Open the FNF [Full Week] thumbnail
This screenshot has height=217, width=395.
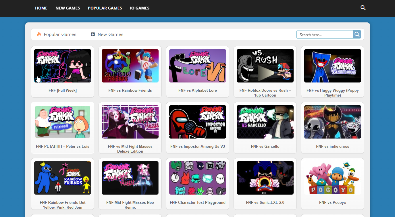coord(63,66)
